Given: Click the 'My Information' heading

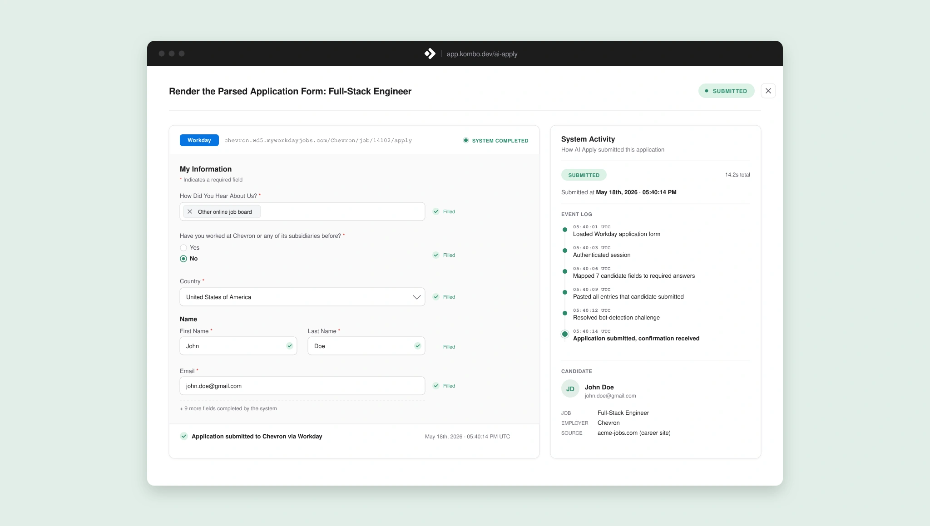Looking at the screenshot, I should coord(206,169).
